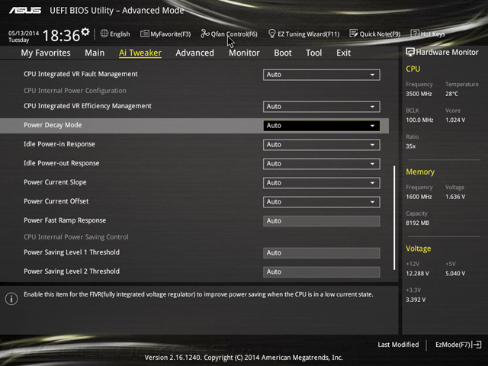Open the Power Current Slope dropdown
Image resolution: width=488 pixels, height=366 pixels.
(321, 183)
